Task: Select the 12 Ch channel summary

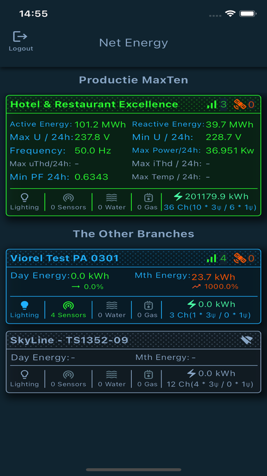Action: pyautogui.click(x=210, y=384)
